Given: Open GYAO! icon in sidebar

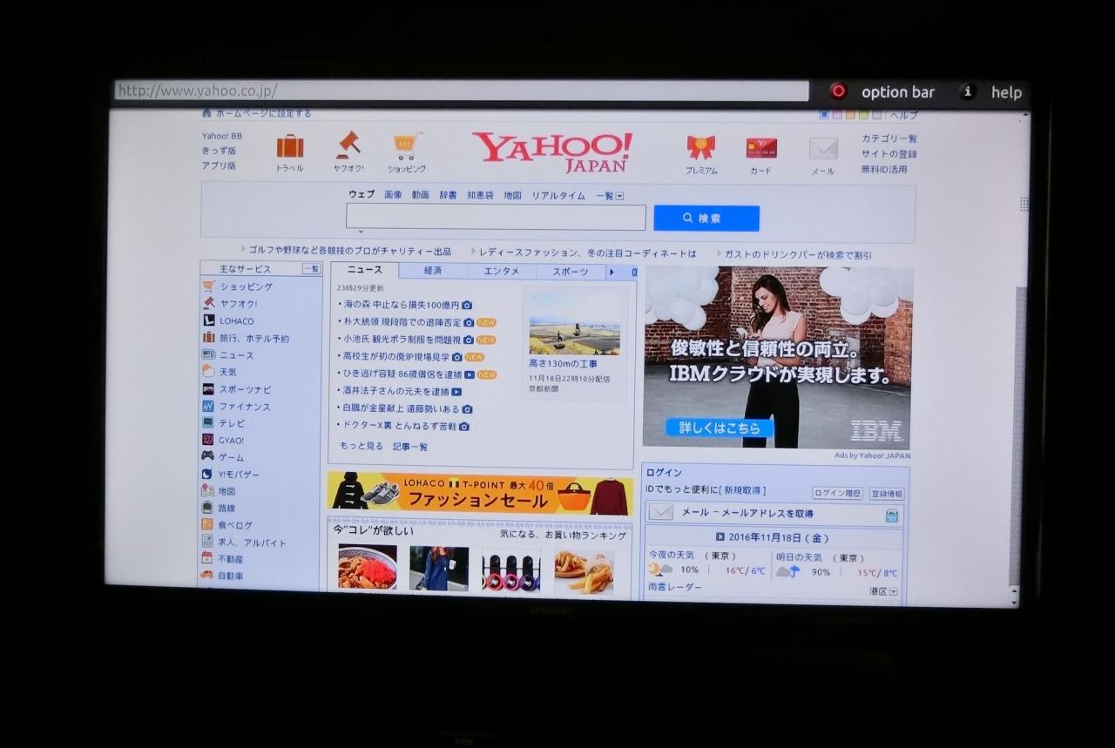Looking at the screenshot, I should pyautogui.click(x=208, y=440).
